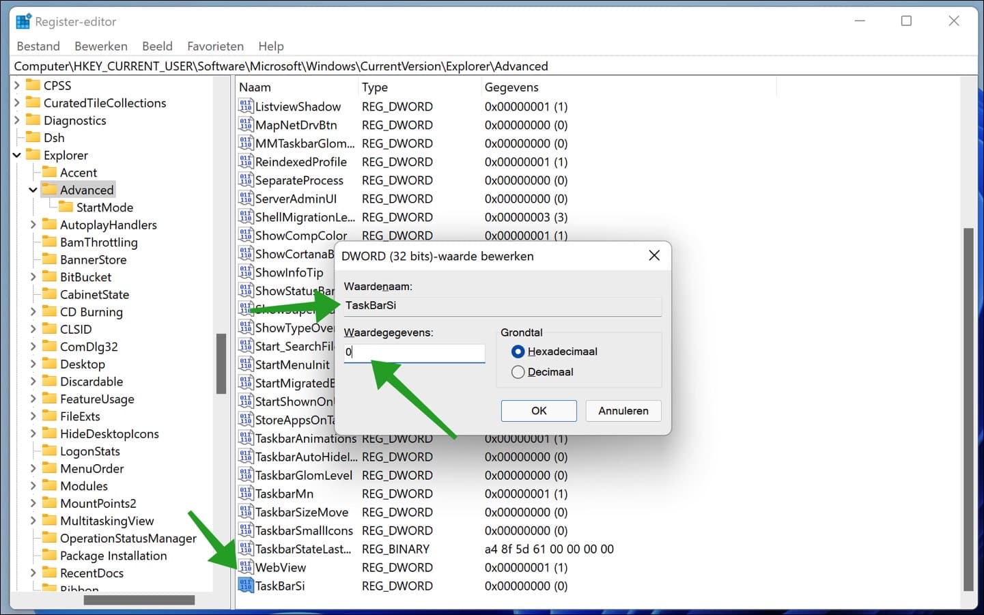This screenshot has height=615, width=984.
Task: Click the ListviewShadow value icon
Action: (x=246, y=106)
